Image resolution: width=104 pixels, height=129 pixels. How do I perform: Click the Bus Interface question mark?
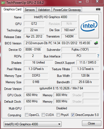(98, 56)
